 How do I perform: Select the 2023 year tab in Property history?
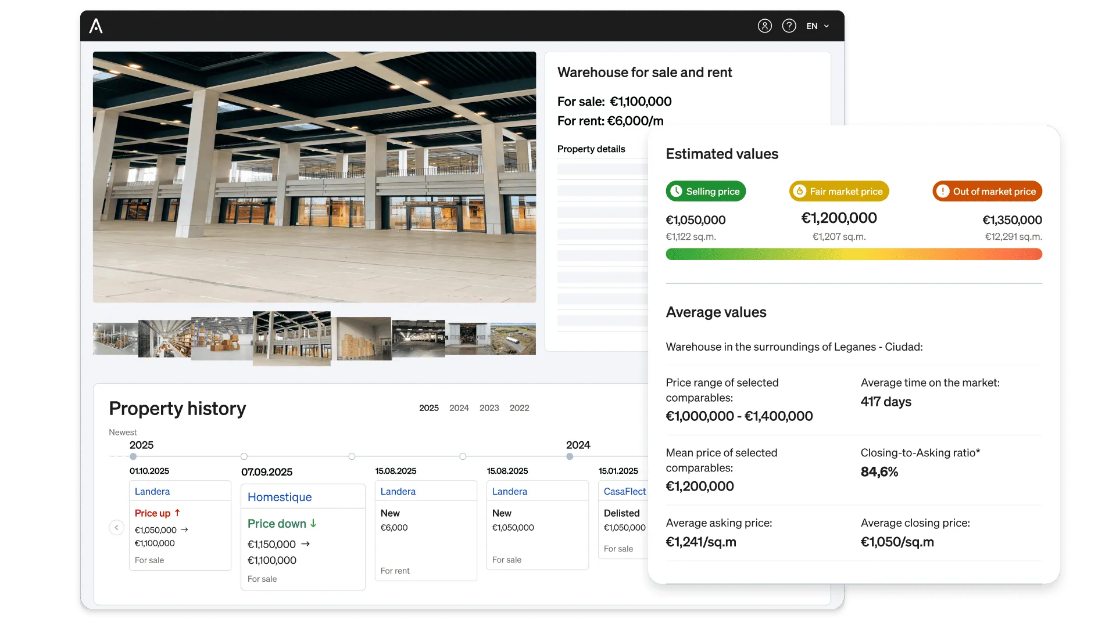coord(489,408)
